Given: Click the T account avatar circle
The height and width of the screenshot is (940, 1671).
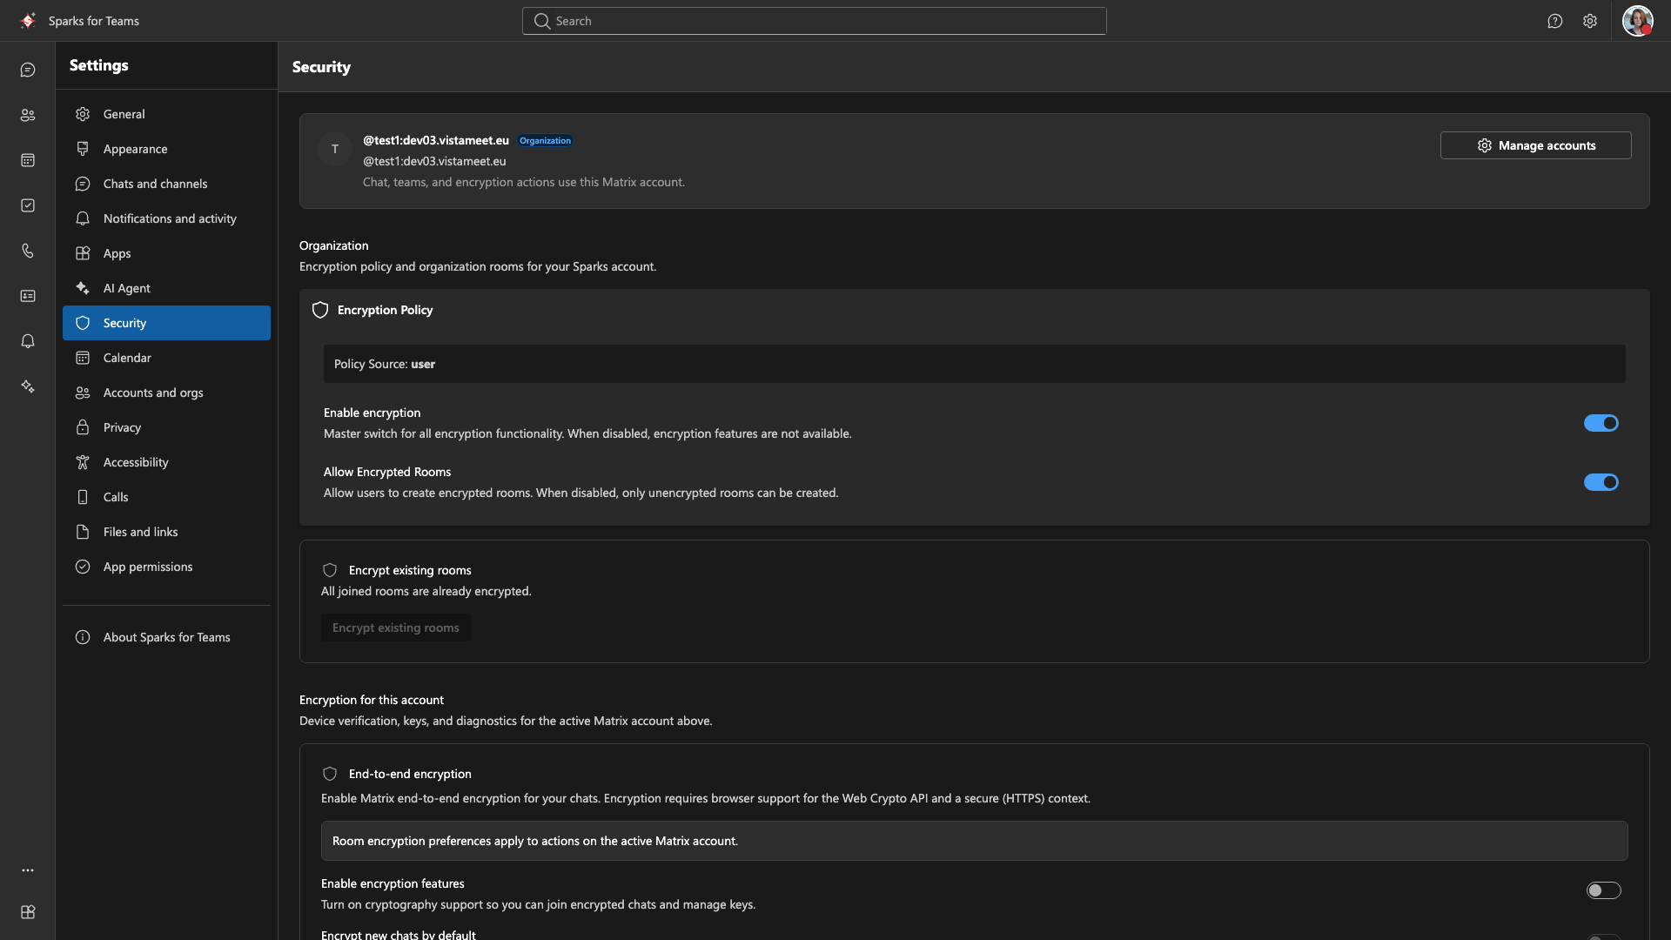Looking at the screenshot, I should [335, 149].
